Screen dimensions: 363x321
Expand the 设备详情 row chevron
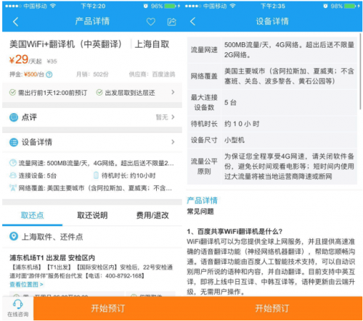(x=173, y=142)
